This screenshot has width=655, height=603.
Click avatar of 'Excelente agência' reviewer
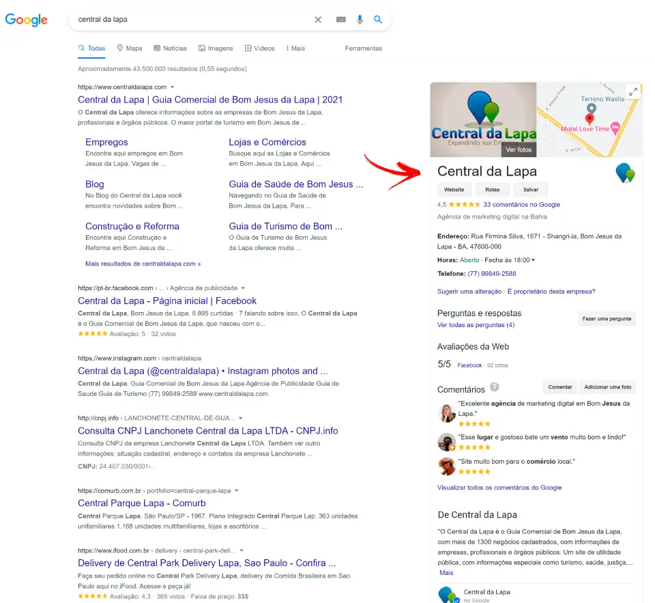tap(446, 413)
